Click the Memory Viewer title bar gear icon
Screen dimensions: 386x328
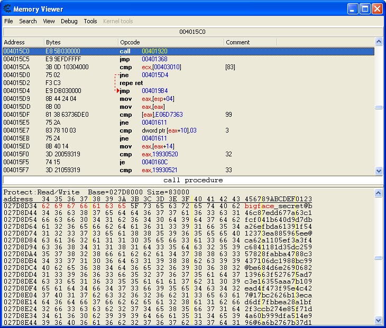pyautogui.click(x=7, y=9)
